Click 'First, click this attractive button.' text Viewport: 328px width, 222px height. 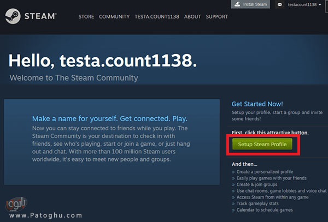(270, 133)
